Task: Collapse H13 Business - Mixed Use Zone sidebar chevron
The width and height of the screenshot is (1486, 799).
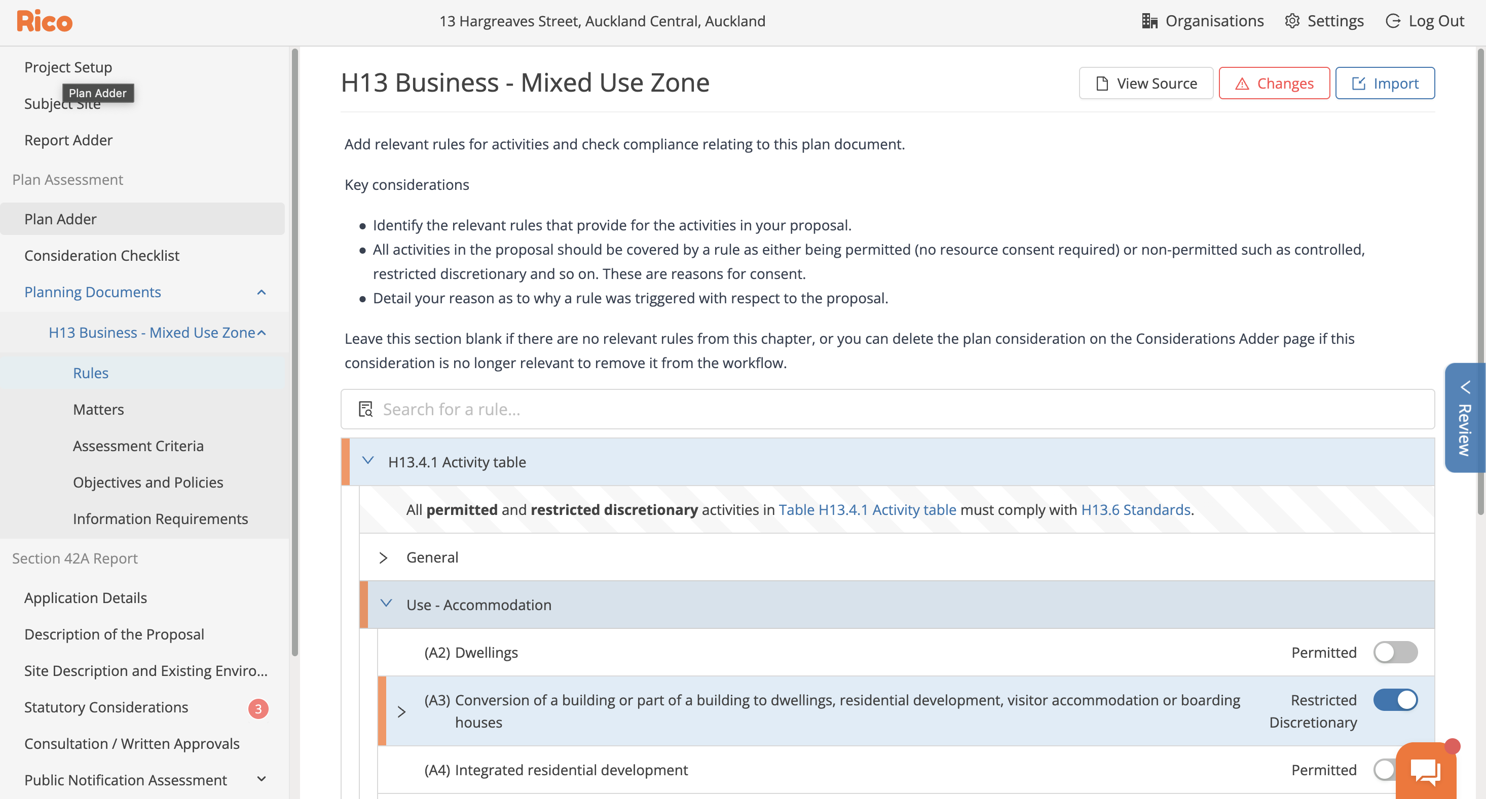Action: tap(262, 333)
